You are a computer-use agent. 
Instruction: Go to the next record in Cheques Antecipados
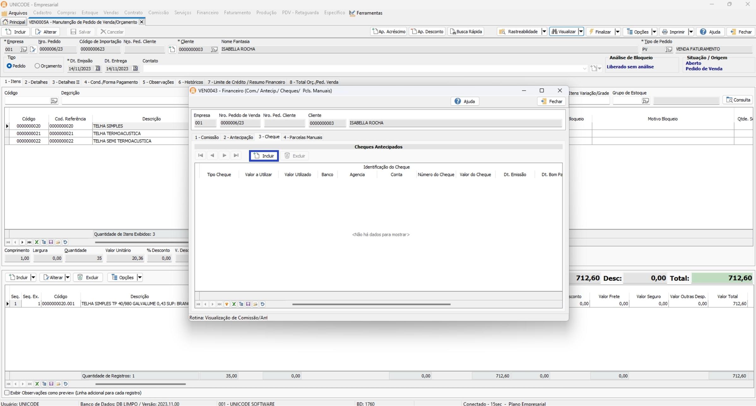pos(224,156)
